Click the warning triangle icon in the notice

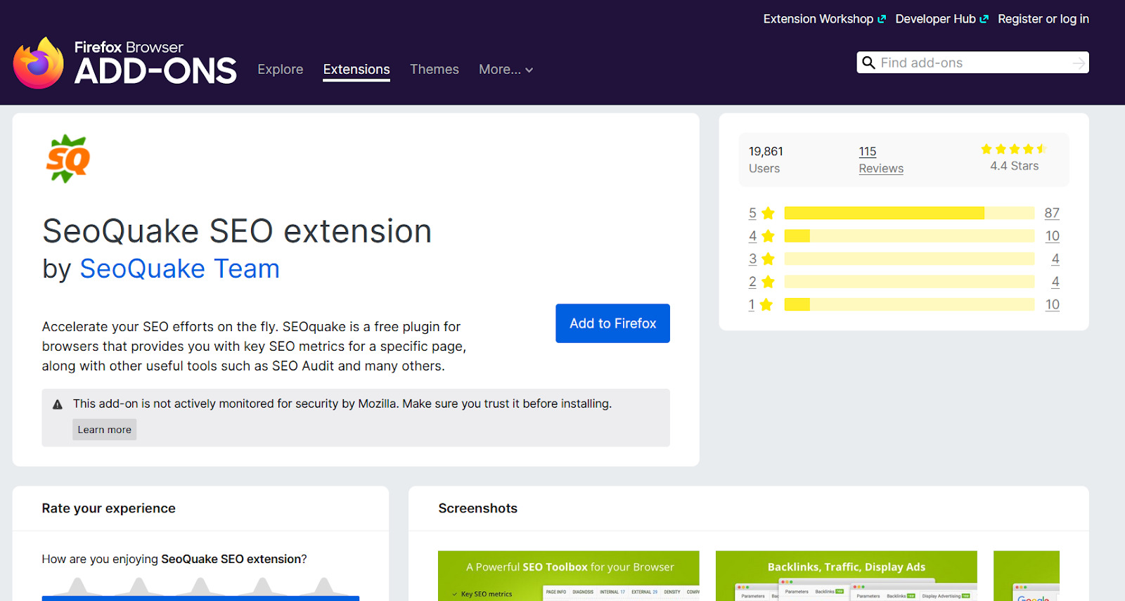pyautogui.click(x=58, y=404)
